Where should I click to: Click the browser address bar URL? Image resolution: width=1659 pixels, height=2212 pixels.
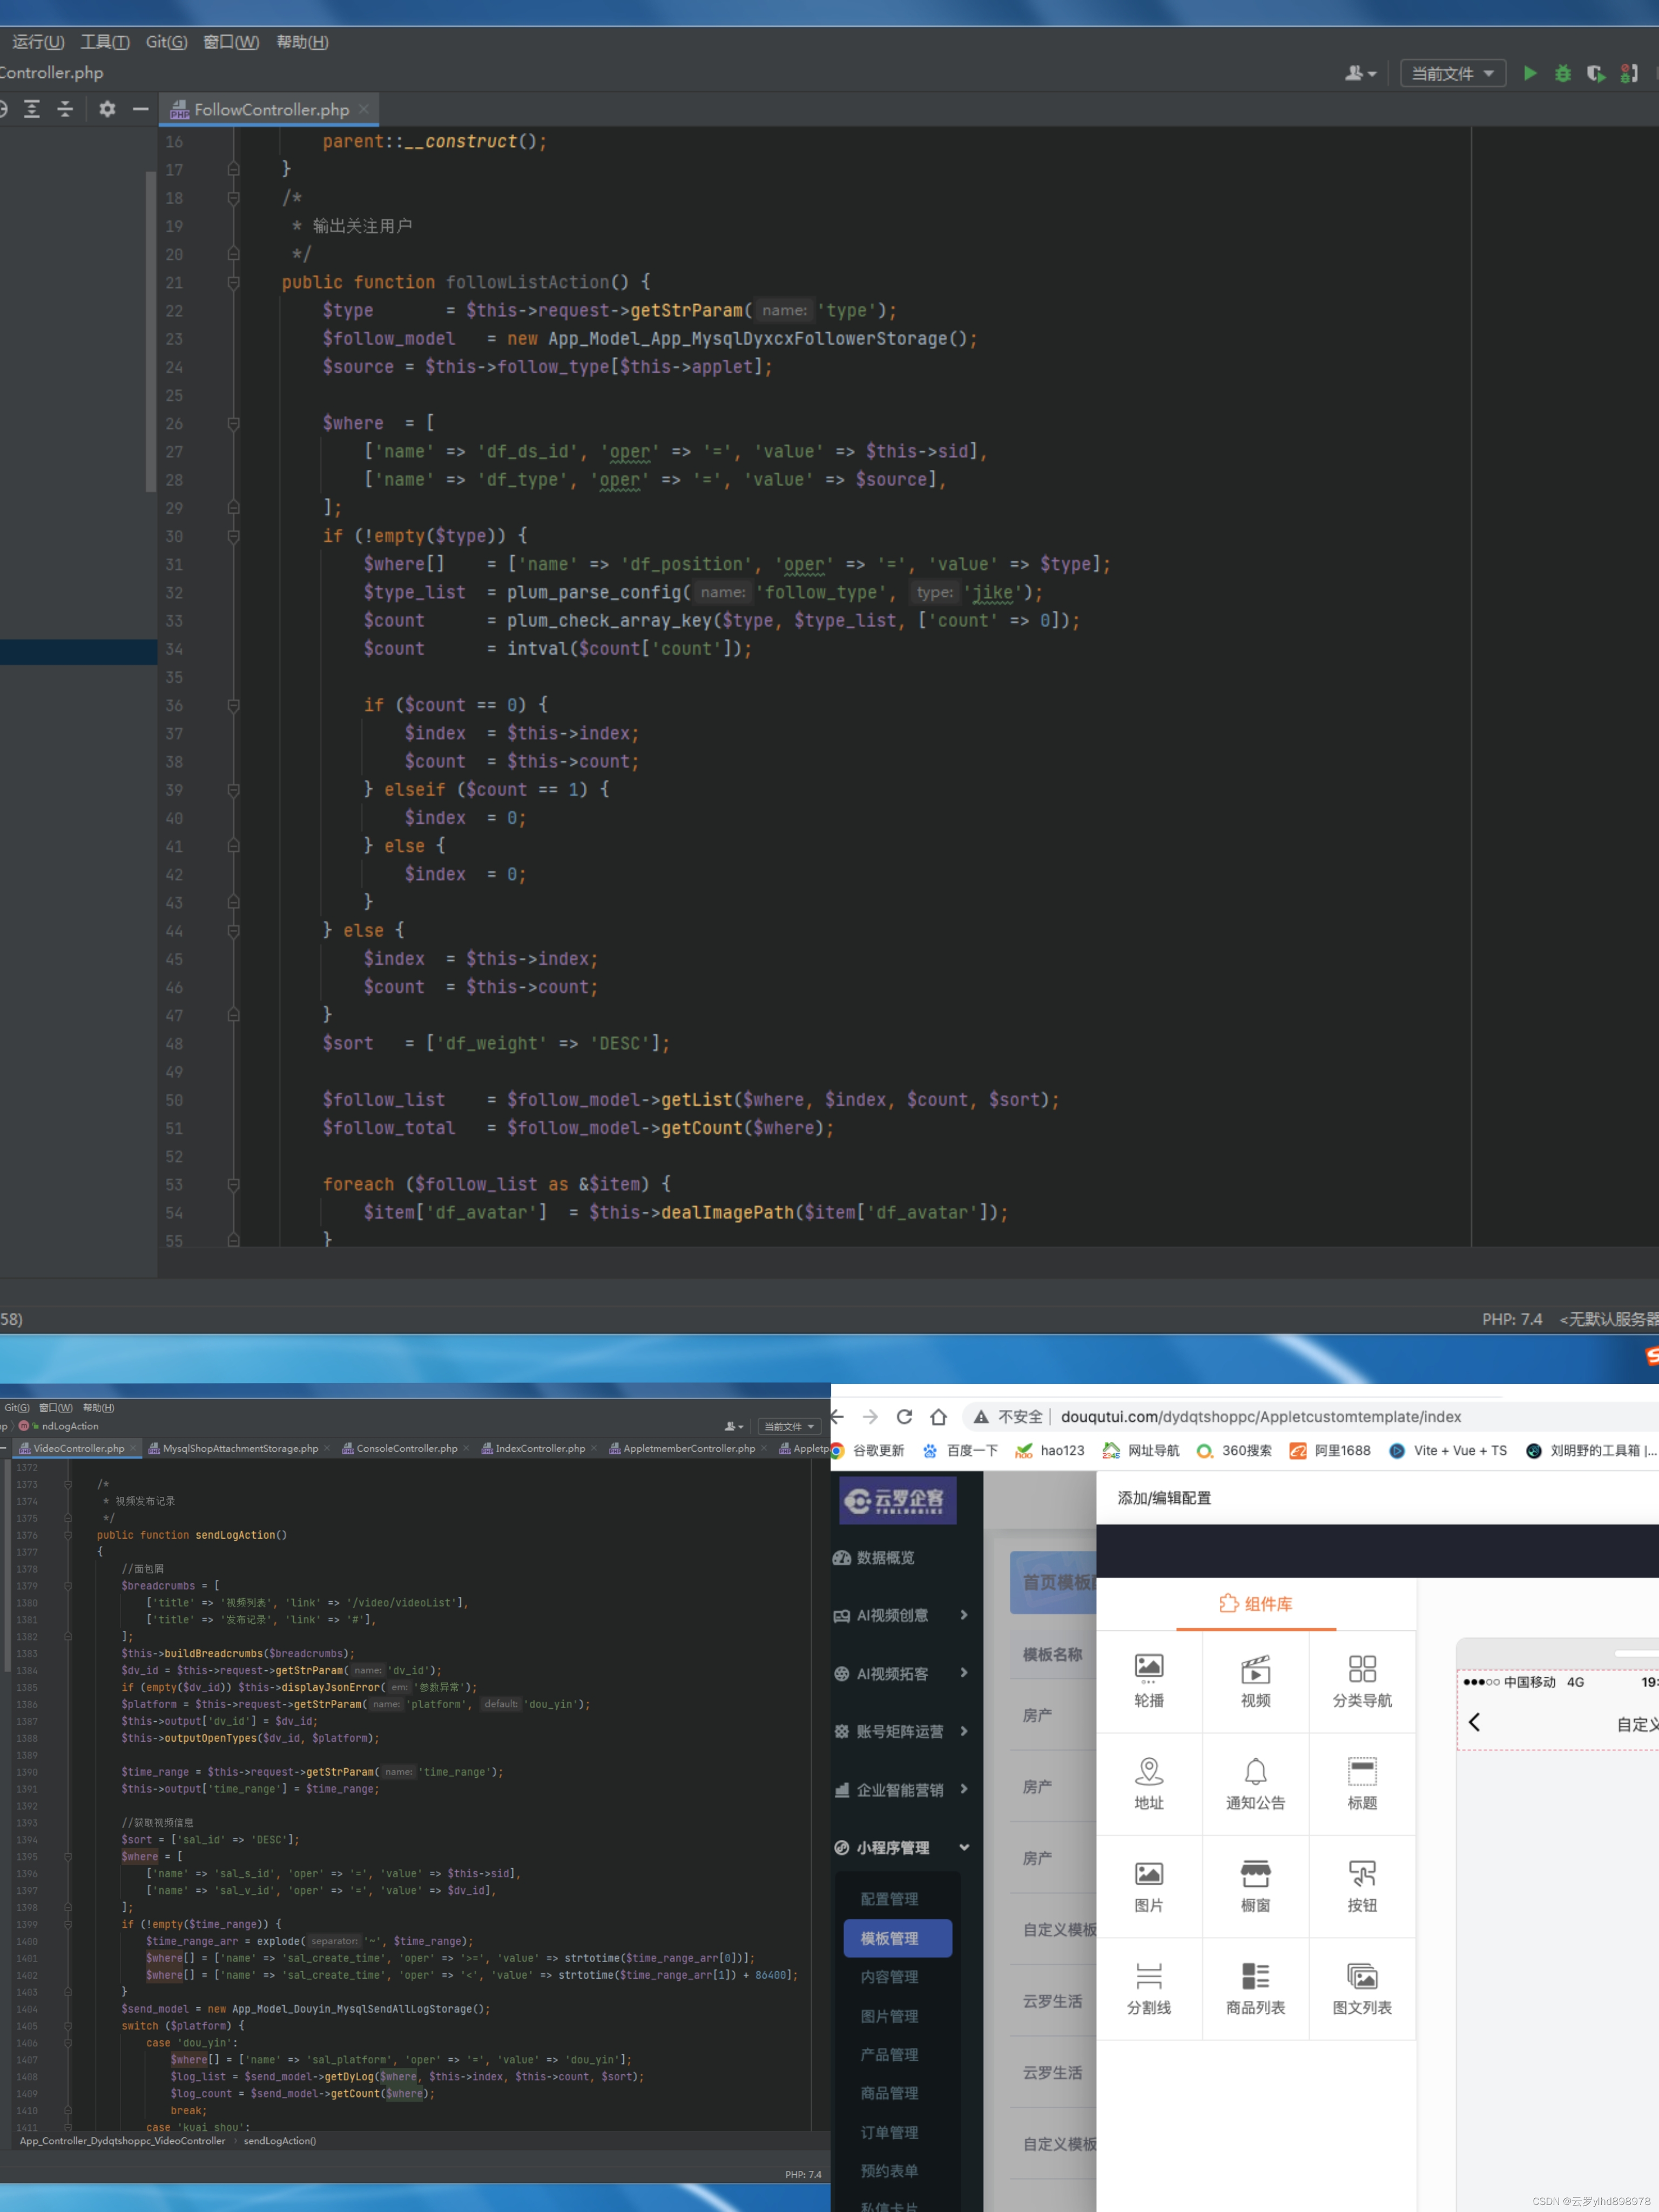click(1260, 1416)
